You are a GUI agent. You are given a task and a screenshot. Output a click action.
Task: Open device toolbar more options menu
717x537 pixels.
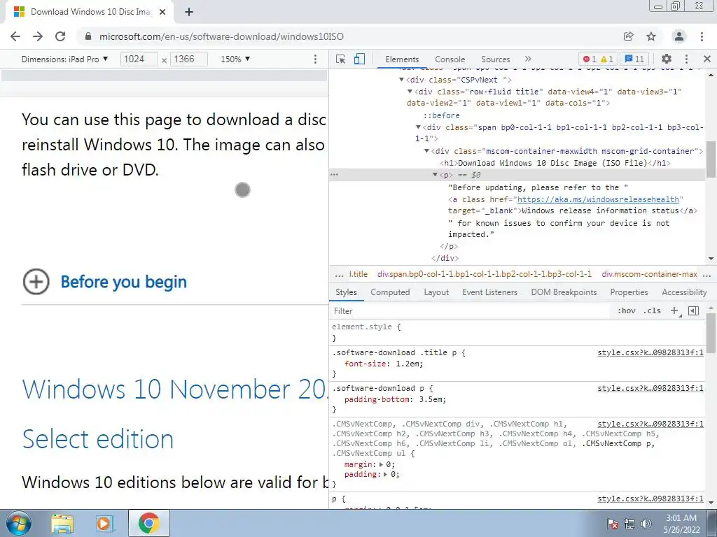point(315,59)
